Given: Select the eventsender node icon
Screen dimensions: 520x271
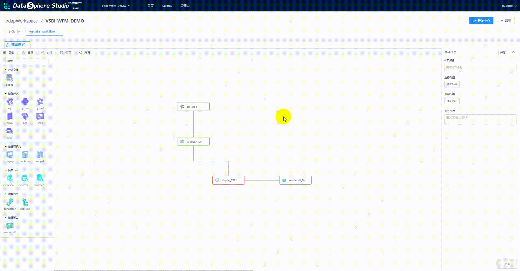Looking at the screenshot, I should (10, 178).
